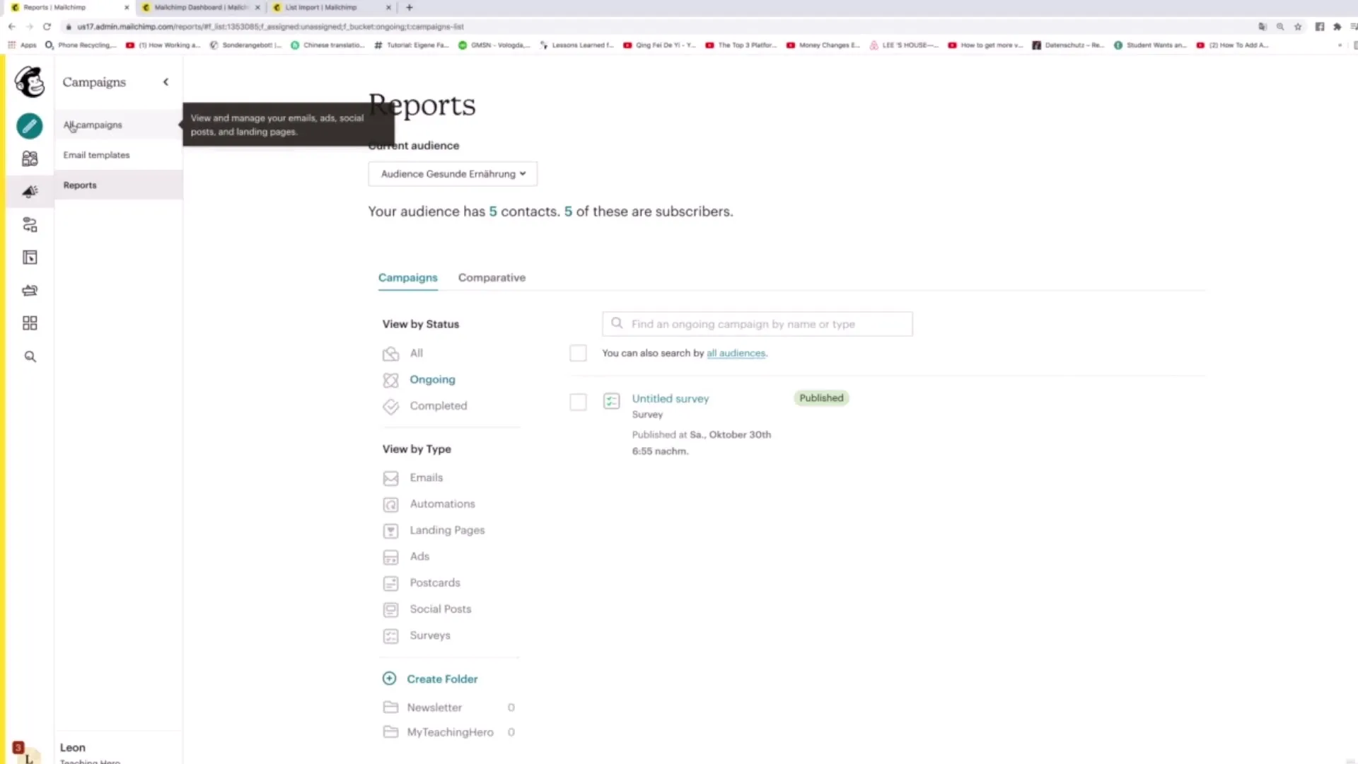
Task: Tick the select-all campaigns checkbox
Action: (x=578, y=353)
